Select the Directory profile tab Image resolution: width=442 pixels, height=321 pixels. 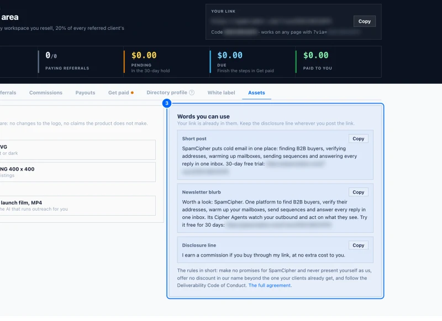click(x=167, y=93)
